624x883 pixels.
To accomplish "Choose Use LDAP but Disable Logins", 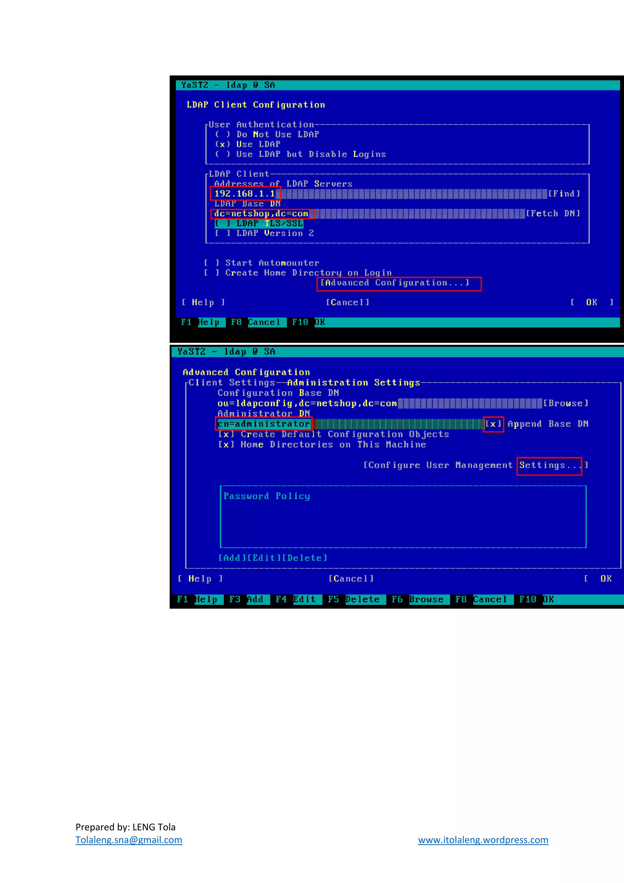I will [x=222, y=154].
